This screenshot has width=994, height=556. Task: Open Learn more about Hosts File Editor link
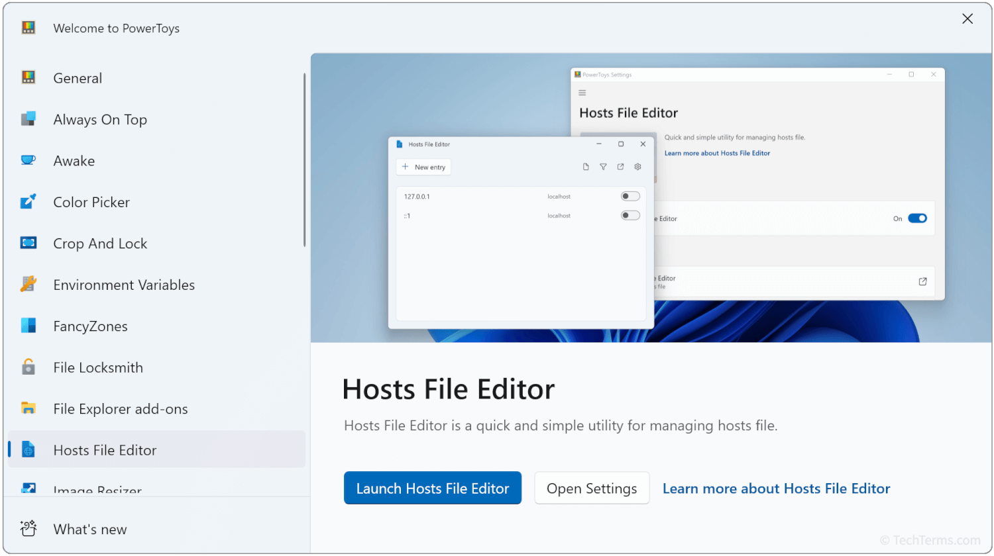tap(776, 488)
